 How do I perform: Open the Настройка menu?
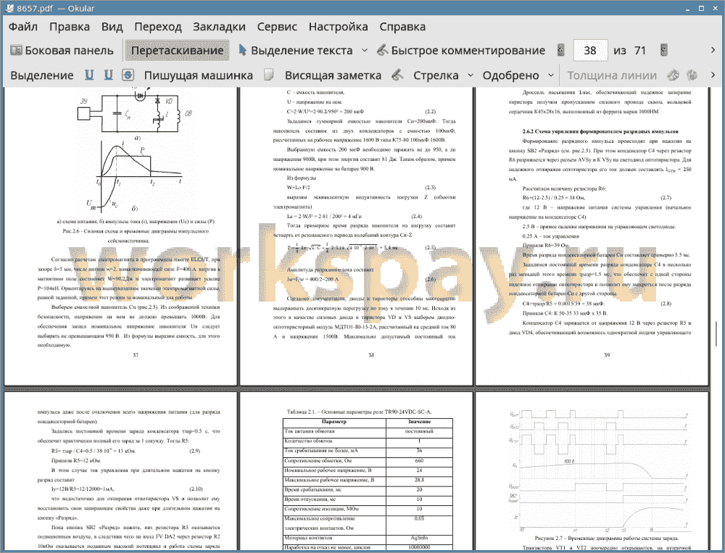tap(338, 27)
